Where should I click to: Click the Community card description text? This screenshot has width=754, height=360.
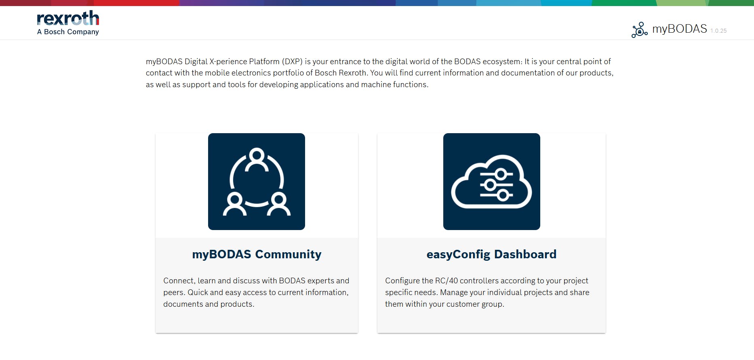256,292
